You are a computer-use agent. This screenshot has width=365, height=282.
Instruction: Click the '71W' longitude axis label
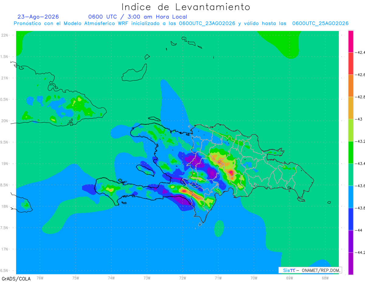point(218,278)
